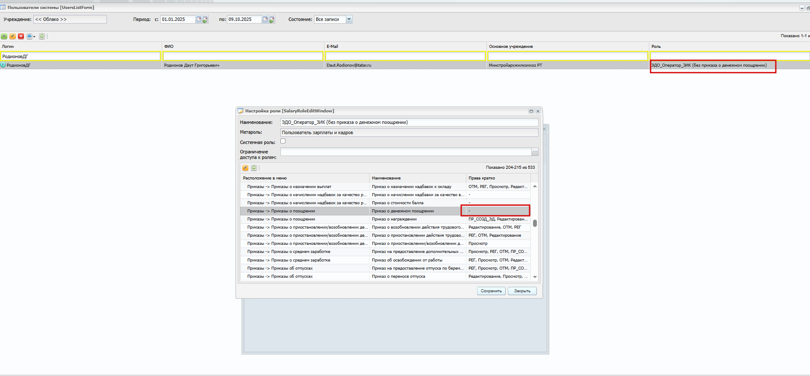Edit the selected permission in the role settings window
Screen dimensions: 810x376
[x=245, y=168]
